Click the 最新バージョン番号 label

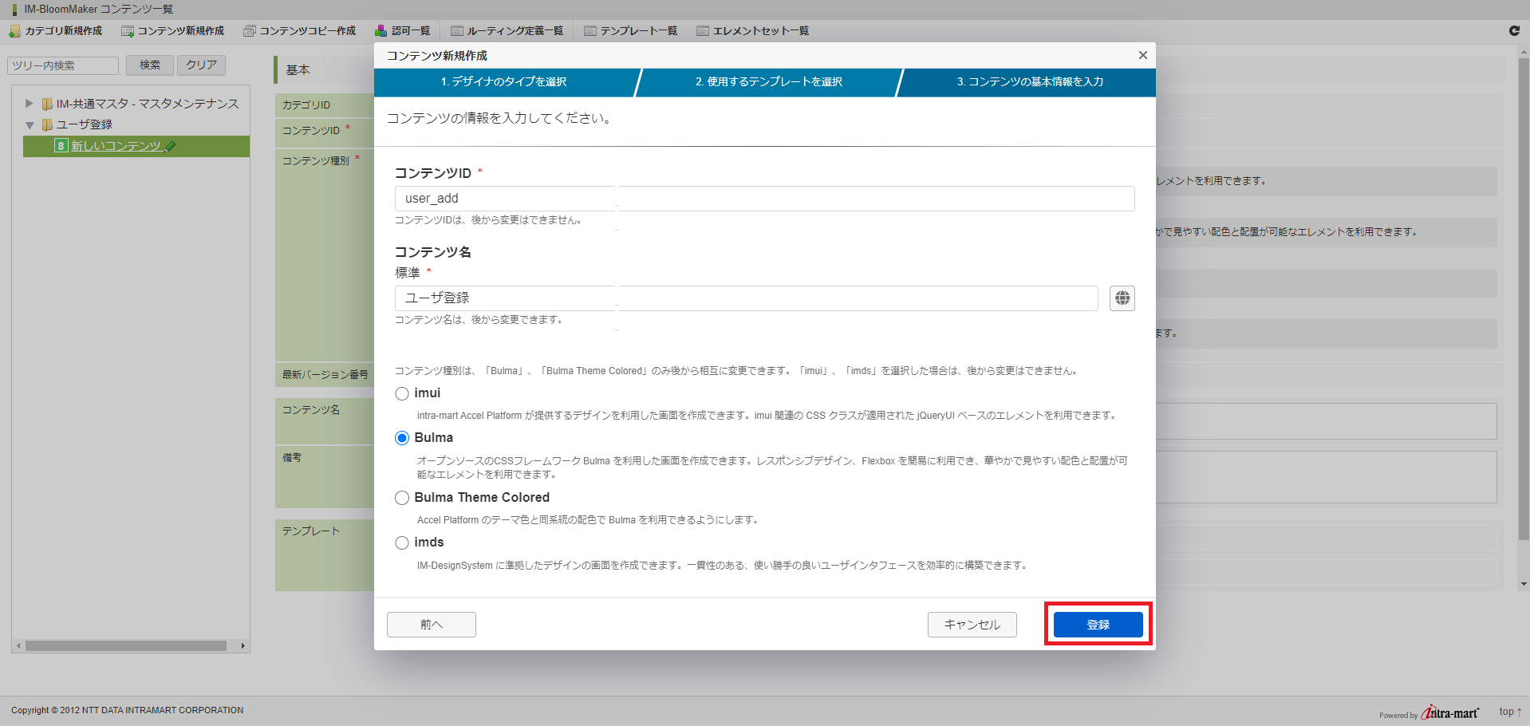(325, 375)
